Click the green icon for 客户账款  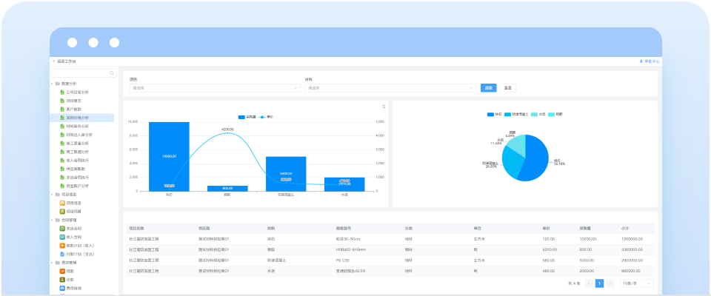(x=62, y=110)
